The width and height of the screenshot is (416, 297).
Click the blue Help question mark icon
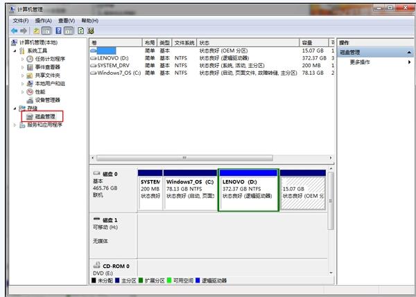(x=58, y=30)
